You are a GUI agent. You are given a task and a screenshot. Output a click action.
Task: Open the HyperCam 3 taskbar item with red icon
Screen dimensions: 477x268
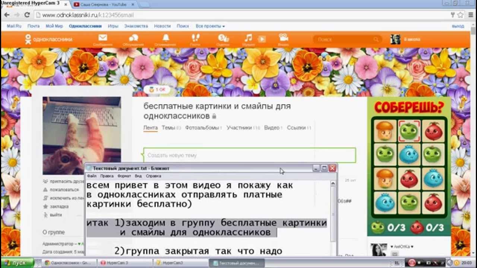124,262
